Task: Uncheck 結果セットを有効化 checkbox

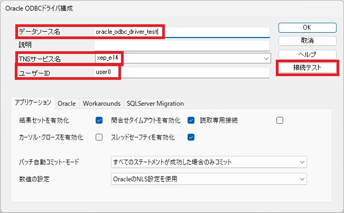Action: click(99, 120)
